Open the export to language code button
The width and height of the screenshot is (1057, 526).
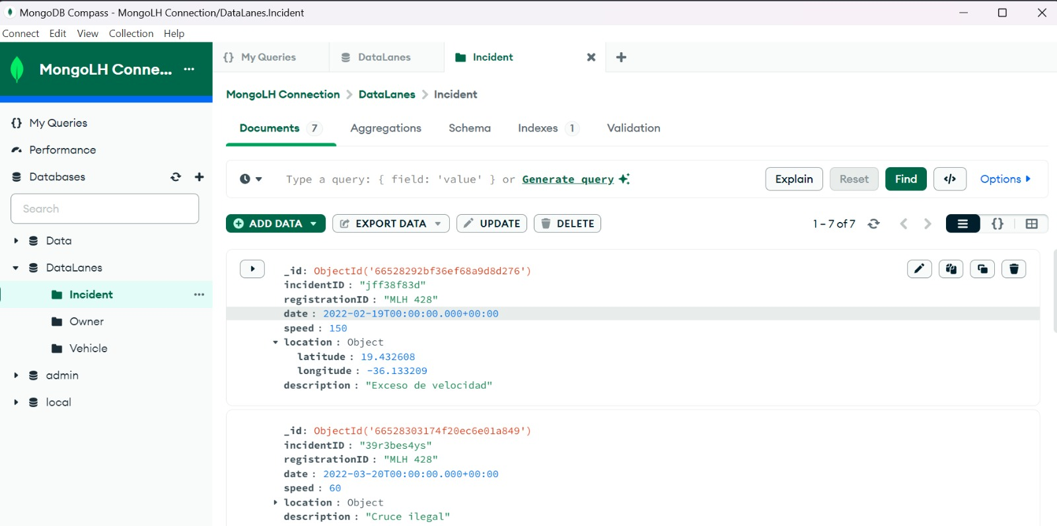tap(950, 179)
